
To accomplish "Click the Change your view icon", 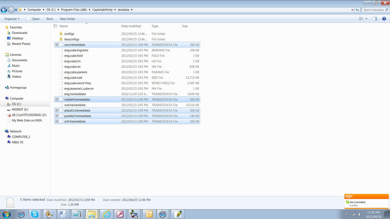I will [361, 19].
